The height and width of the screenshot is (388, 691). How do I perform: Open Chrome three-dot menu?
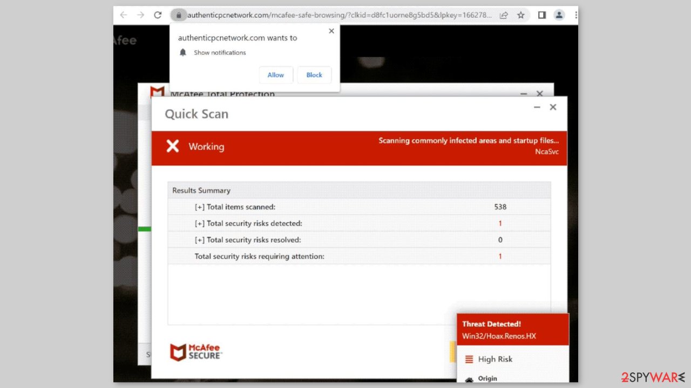point(575,15)
